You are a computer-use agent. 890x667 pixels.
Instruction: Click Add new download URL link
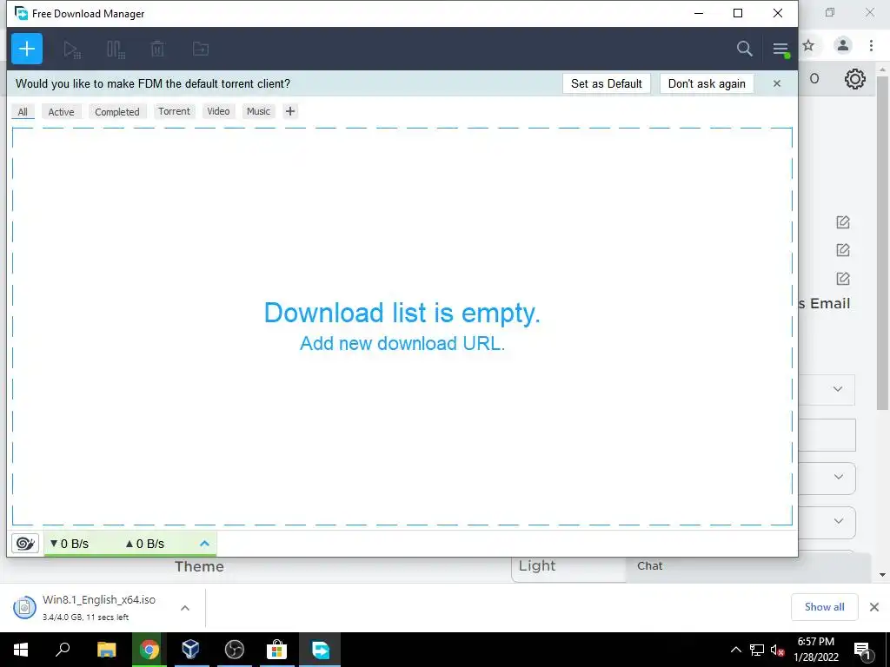tap(402, 343)
